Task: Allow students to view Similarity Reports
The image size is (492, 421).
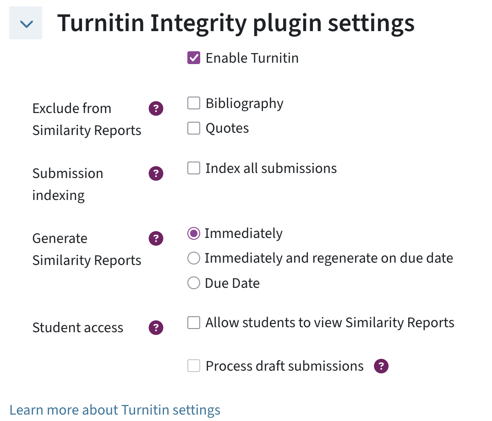Action: pyautogui.click(x=193, y=323)
